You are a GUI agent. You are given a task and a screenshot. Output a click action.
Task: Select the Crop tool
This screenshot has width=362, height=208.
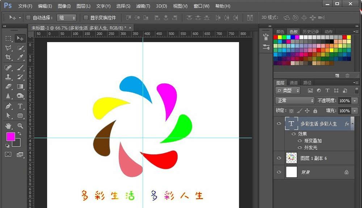(x=8, y=57)
